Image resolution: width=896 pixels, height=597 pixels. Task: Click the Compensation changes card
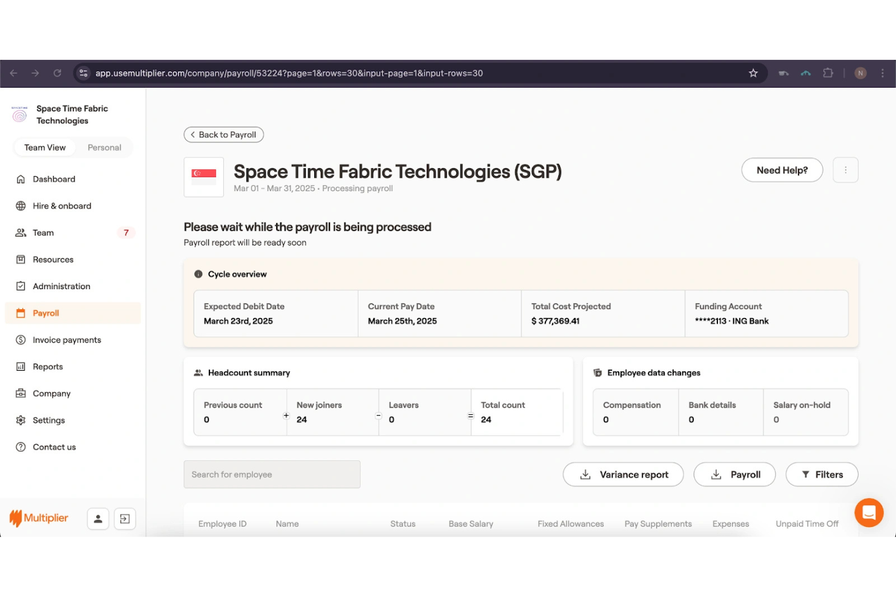pos(636,412)
